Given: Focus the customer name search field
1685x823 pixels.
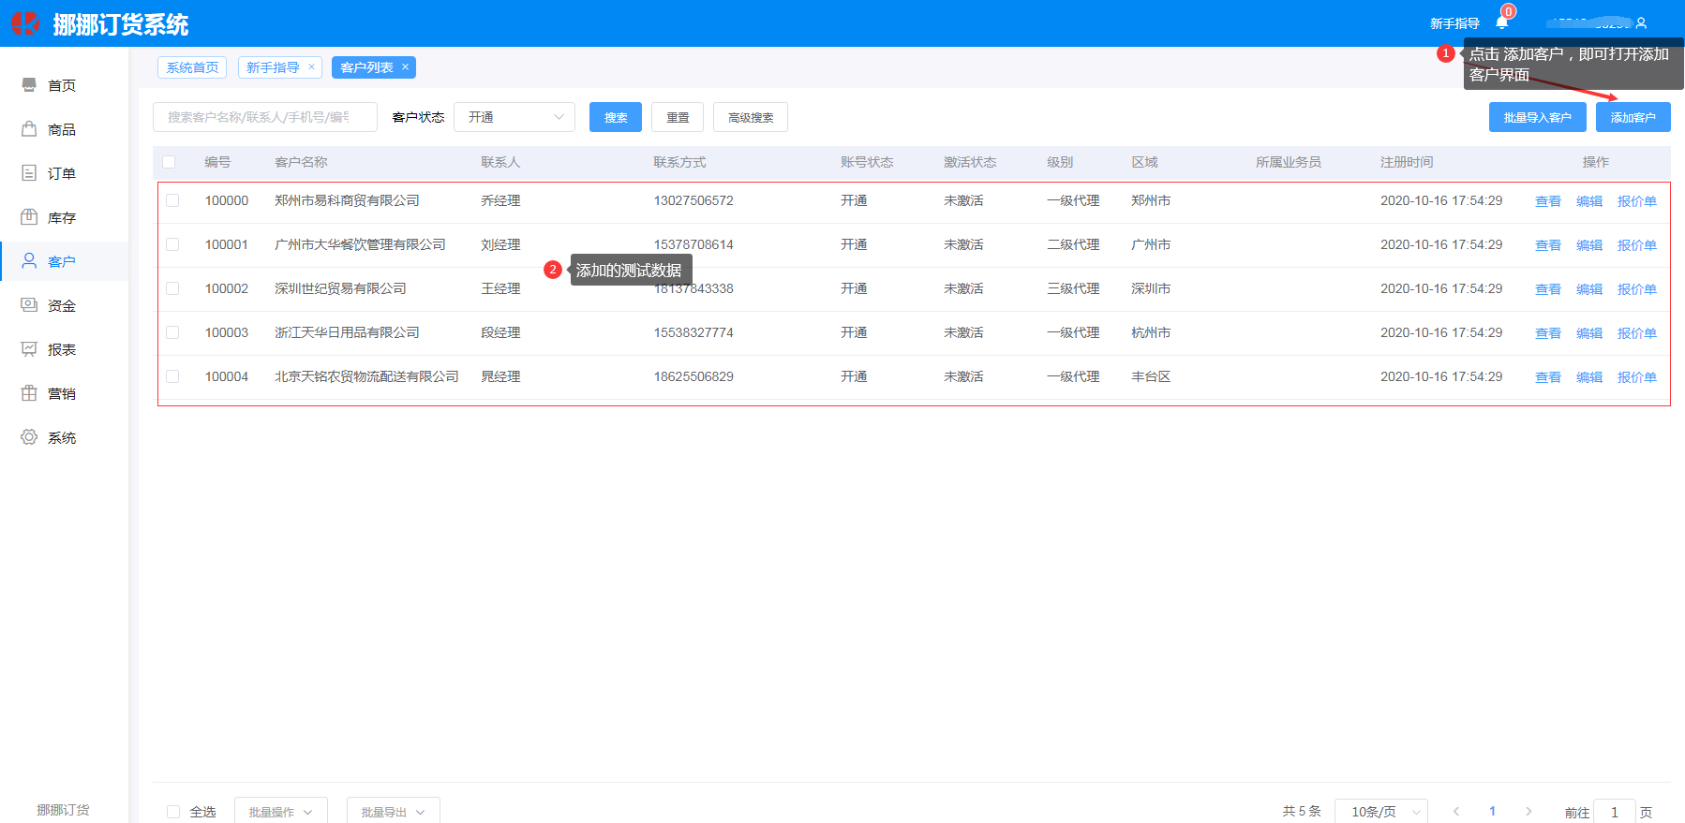Looking at the screenshot, I should (264, 117).
